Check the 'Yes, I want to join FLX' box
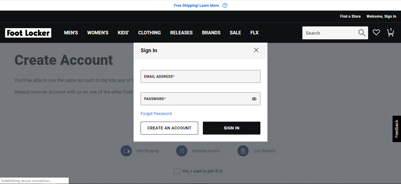This screenshot has width=401, height=184. tap(177, 171)
